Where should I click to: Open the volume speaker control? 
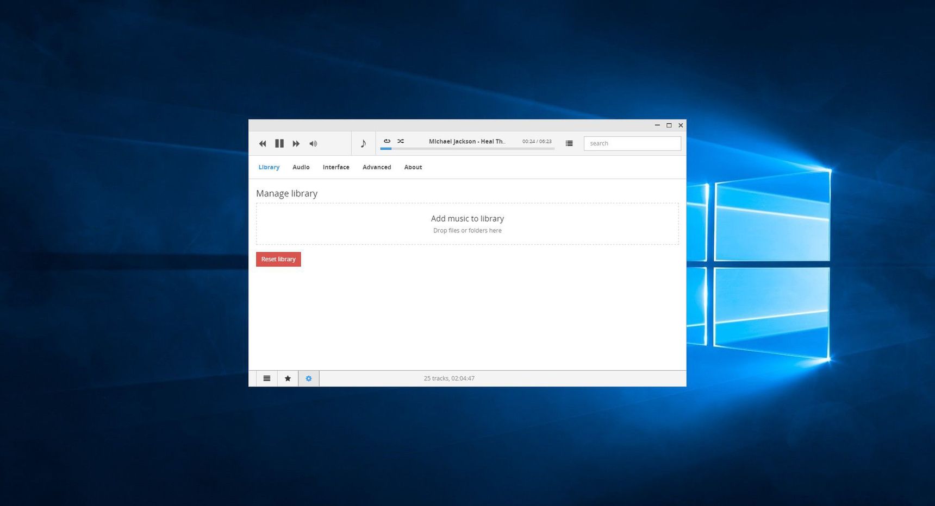point(313,144)
